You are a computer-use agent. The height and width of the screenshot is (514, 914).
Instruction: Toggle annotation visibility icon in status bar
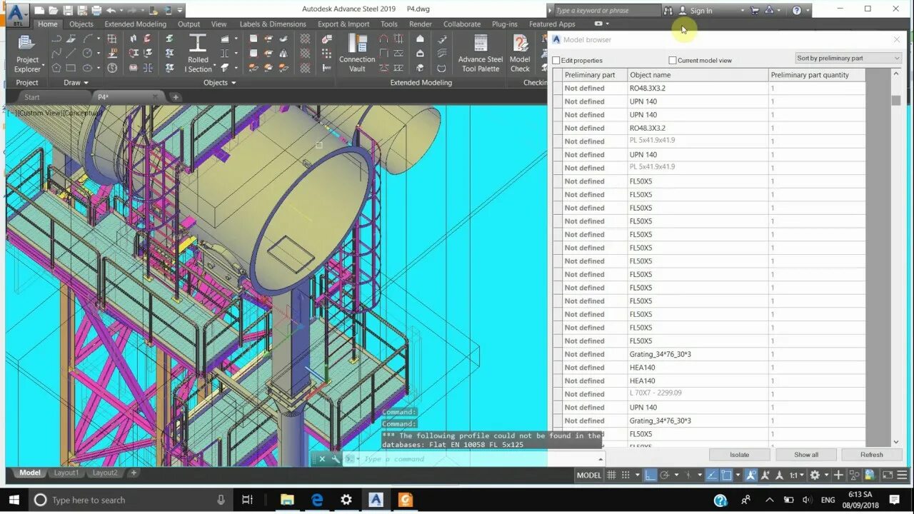click(751, 475)
